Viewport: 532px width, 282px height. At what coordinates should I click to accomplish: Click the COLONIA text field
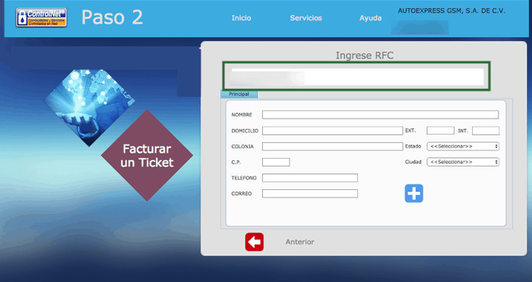click(x=333, y=146)
